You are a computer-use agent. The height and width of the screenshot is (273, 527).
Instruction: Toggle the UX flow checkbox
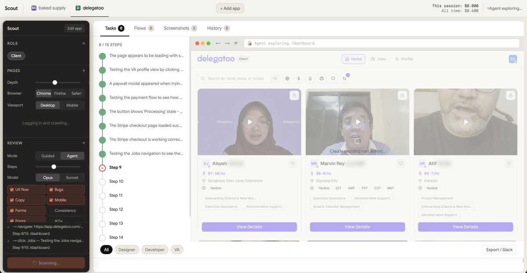click(12, 189)
